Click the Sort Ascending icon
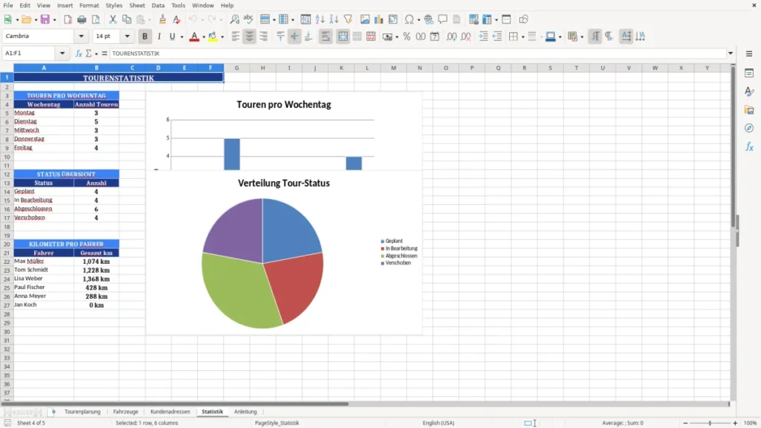Viewport: 761px width, 428px height. pos(320,19)
